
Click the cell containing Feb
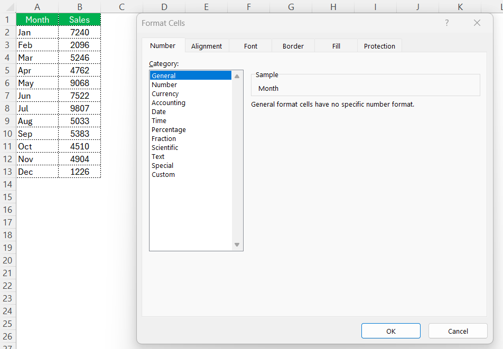(37, 45)
